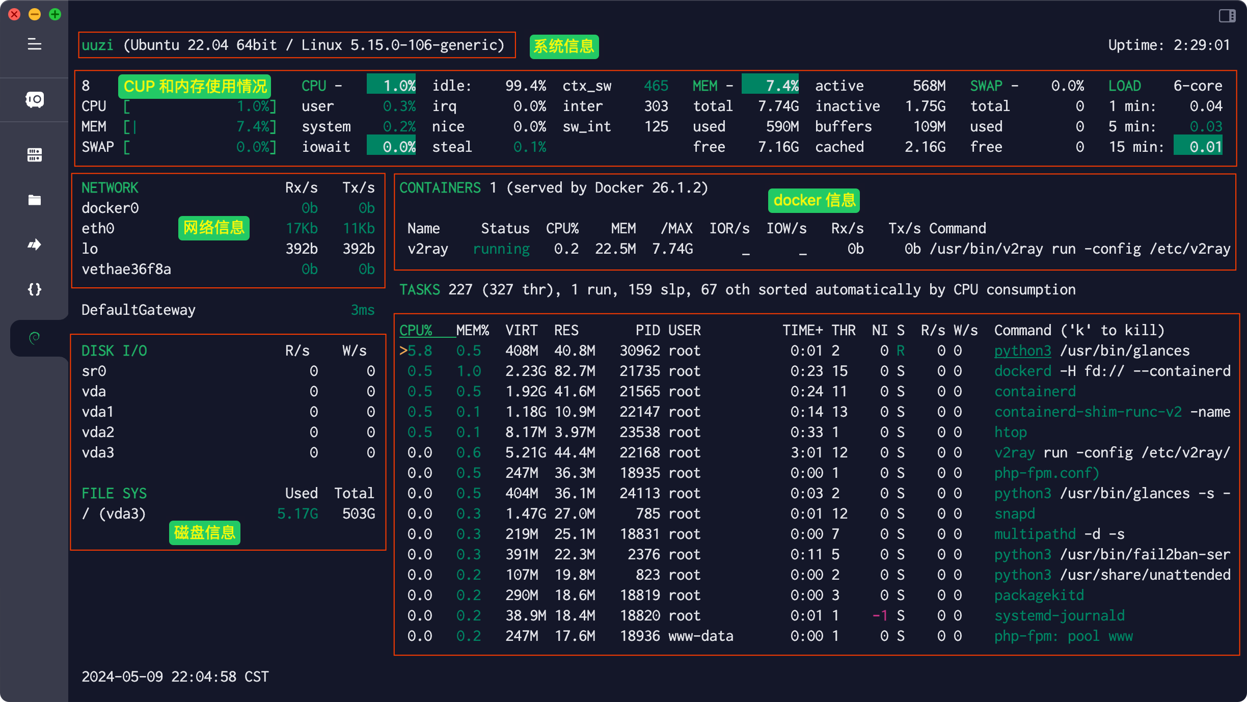This screenshot has width=1247, height=702.
Task: Maximize the window with the green button
Action: (55, 14)
